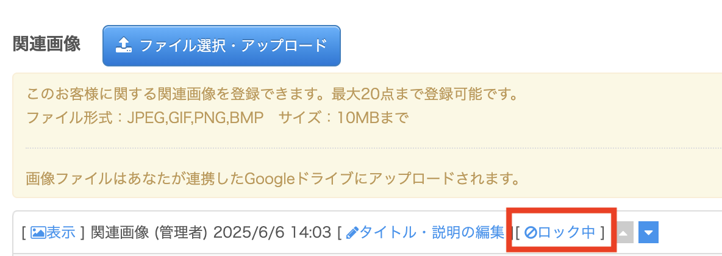Click the pencil edit icon

(352, 232)
